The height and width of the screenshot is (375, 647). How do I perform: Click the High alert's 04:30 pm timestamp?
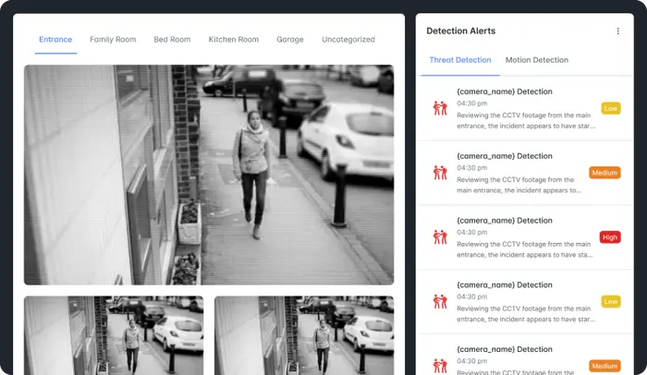pos(471,232)
